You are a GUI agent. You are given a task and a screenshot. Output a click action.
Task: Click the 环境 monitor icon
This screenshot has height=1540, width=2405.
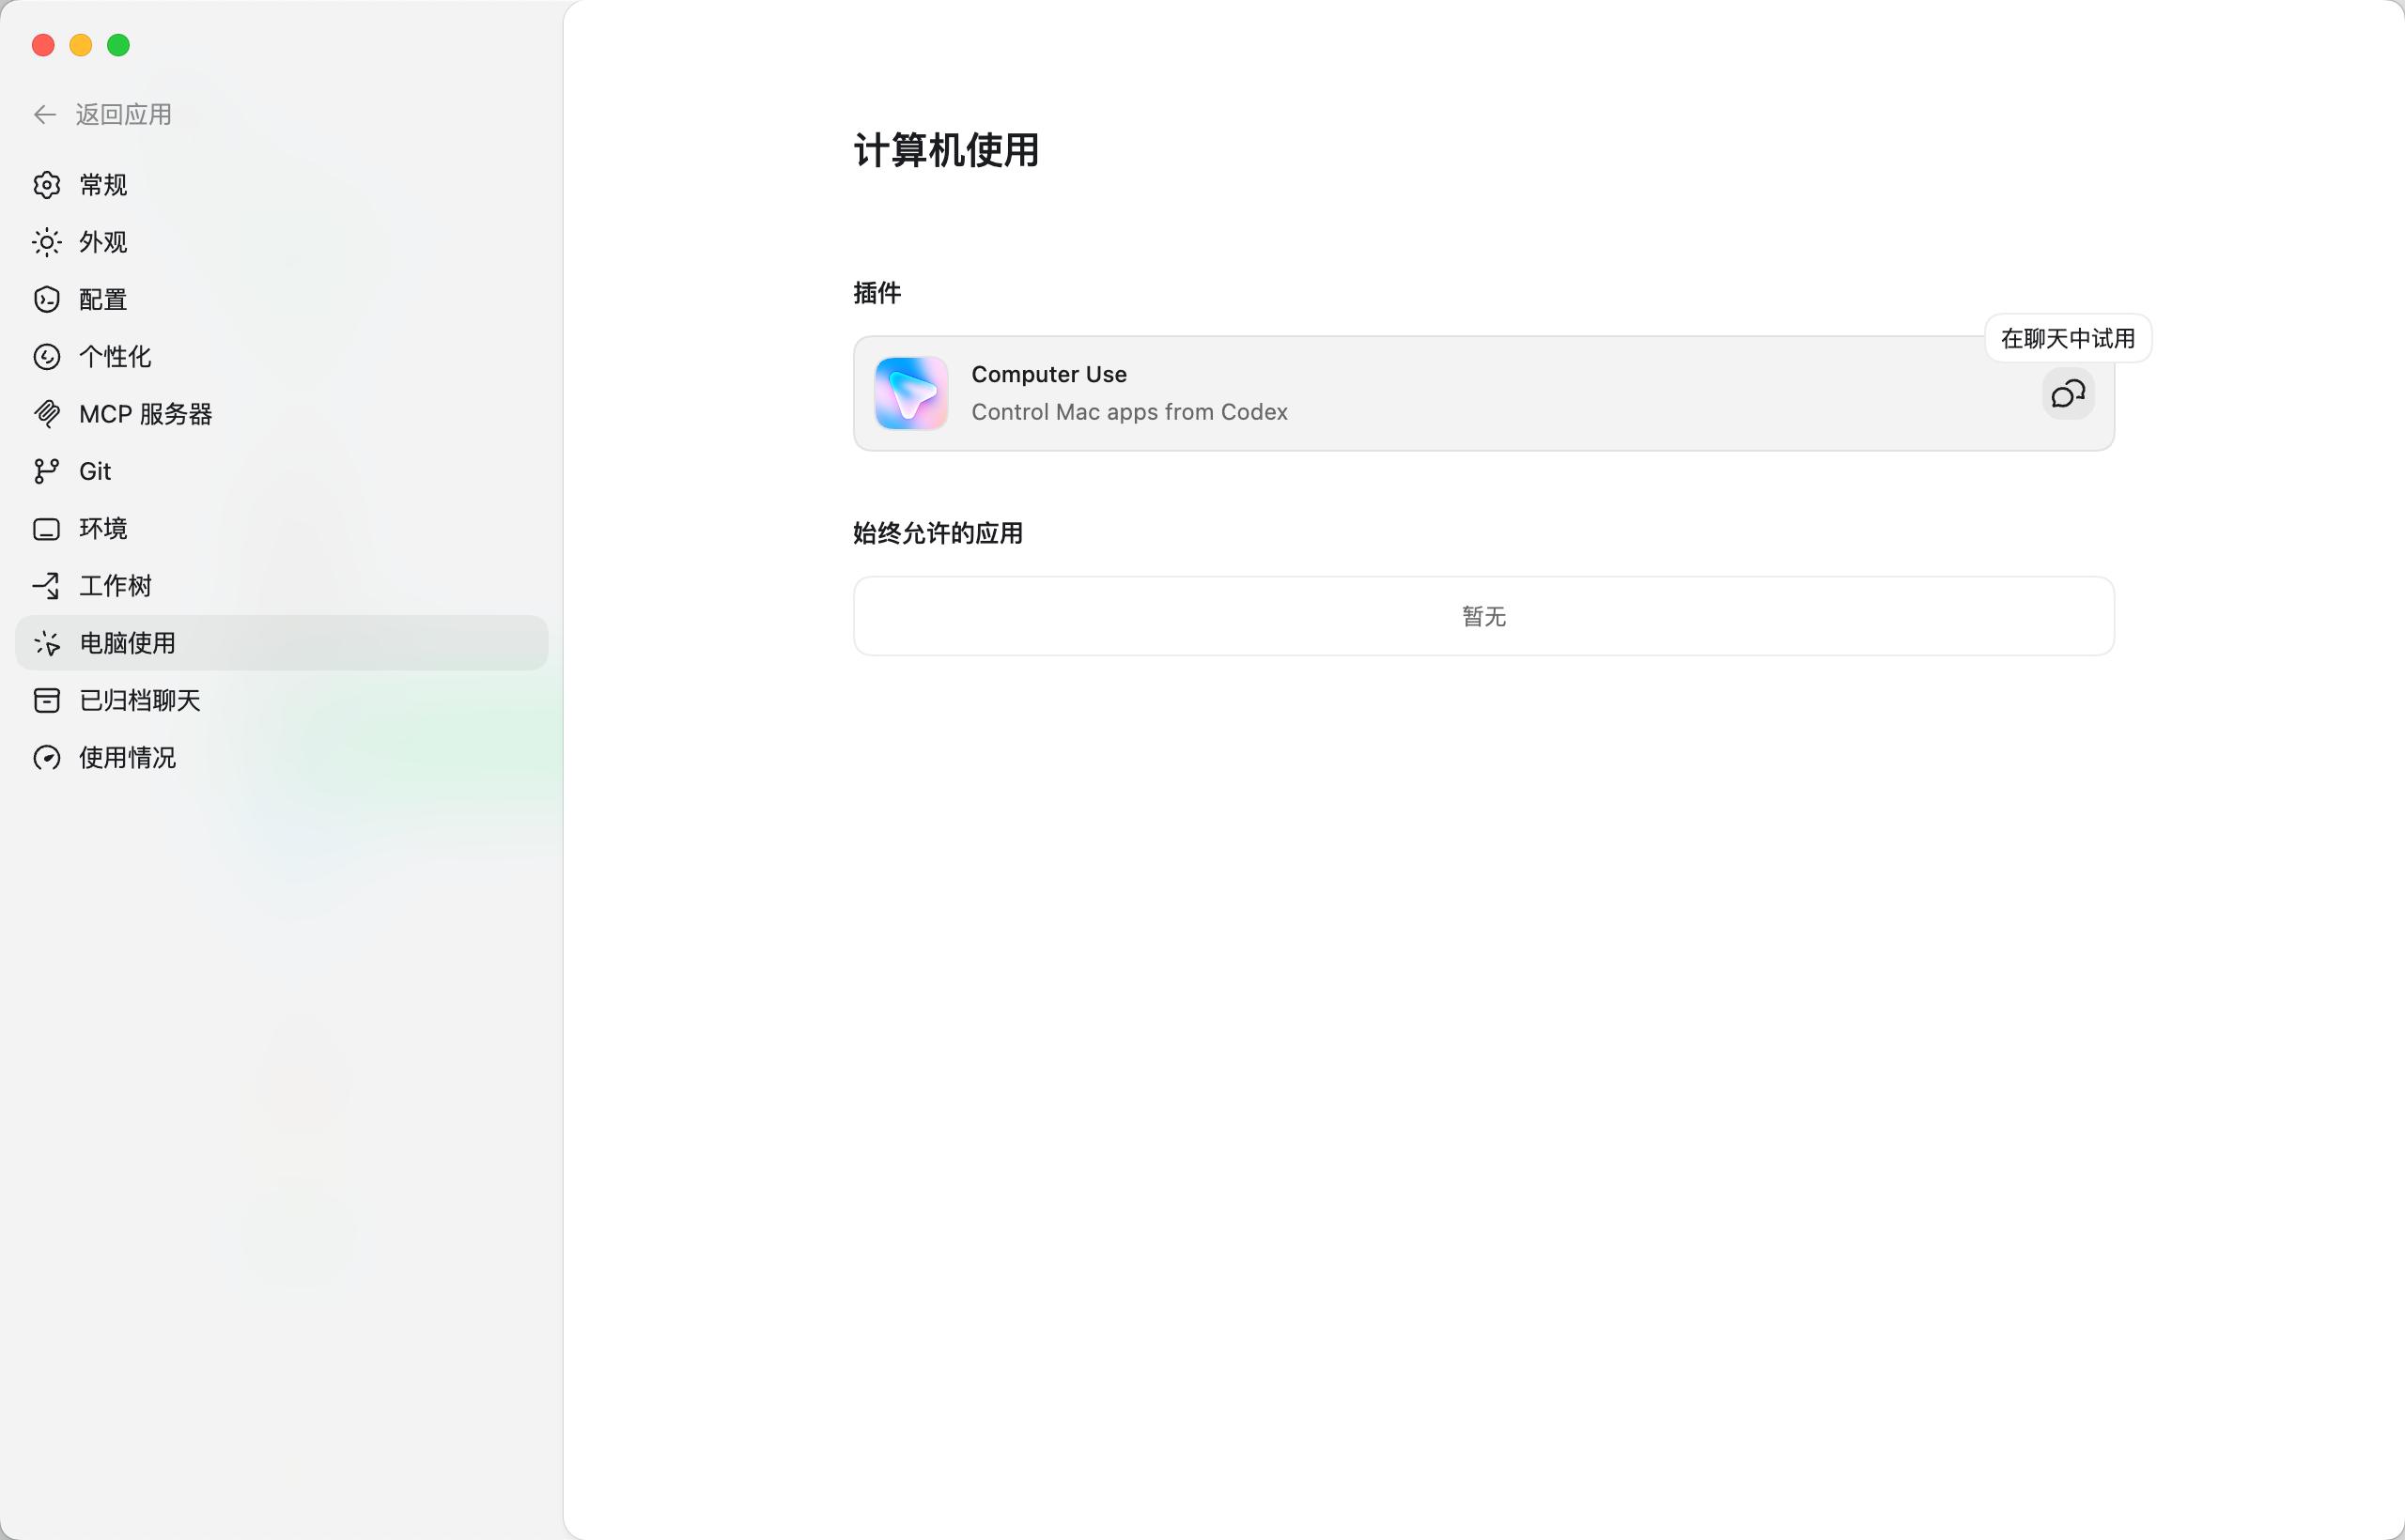coord(46,529)
